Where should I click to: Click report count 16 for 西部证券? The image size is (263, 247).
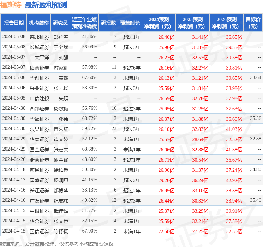[x=114, y=108]
